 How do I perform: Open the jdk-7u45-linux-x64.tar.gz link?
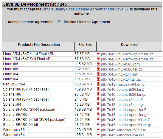click(121, 79)
